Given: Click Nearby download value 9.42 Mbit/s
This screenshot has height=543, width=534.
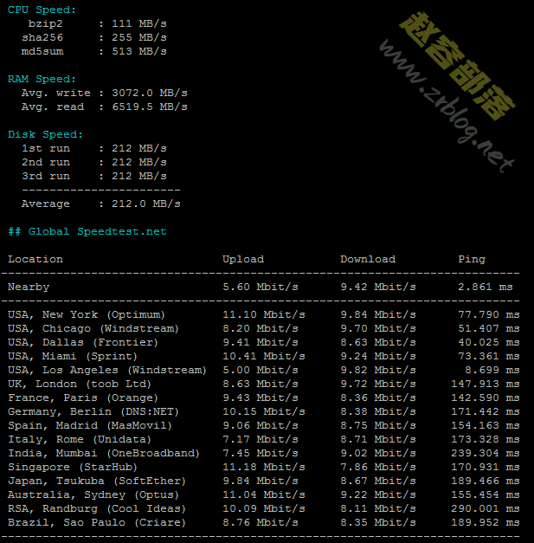Looking at the screenshot, I should tap(378, 287).
